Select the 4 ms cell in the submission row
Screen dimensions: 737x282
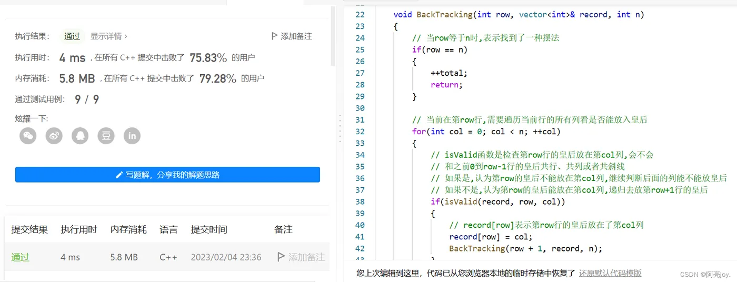click(x=70, y=257)
